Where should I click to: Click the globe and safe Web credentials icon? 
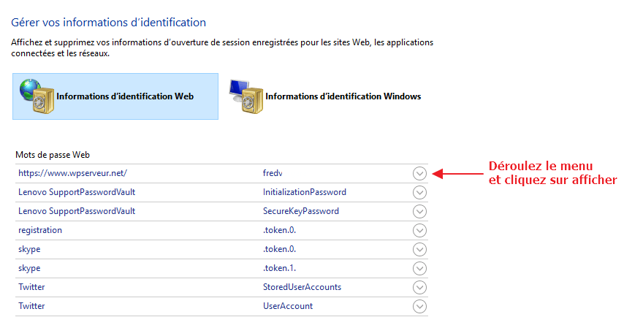click(37, 96)
